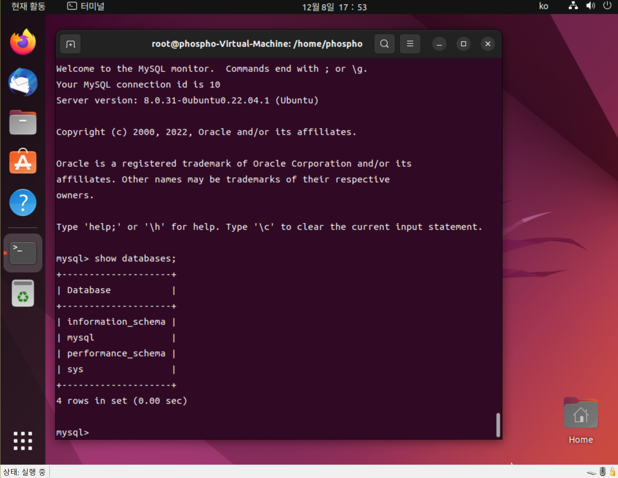Viewport: 618px width, 478px height.
Task: Open the terminal hamburger menu
Action: (x=410, y=44)
